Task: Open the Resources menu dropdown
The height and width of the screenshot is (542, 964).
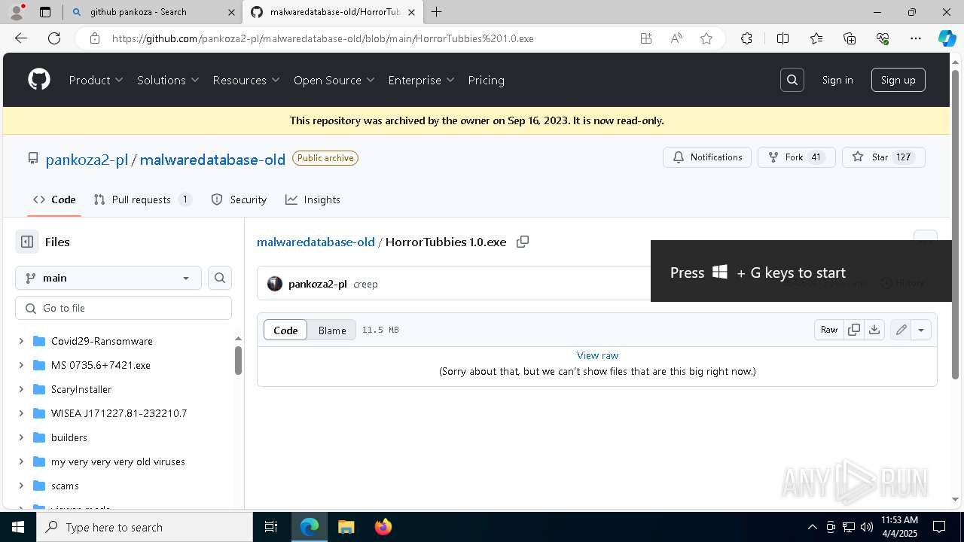Action: click(246, 80)
